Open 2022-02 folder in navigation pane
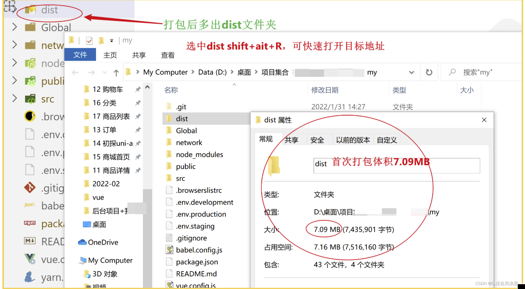 point(106,184)
